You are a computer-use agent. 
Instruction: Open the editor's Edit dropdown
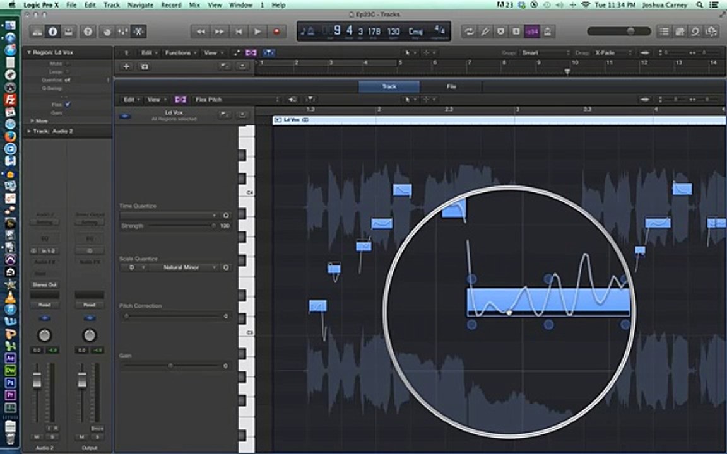pos(131,100)
